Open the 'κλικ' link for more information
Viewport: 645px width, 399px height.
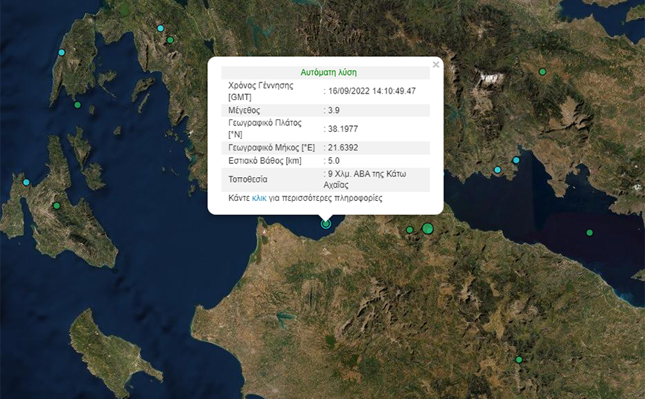(x=259, y=199)
